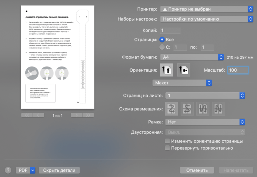Screen dimensions: 257x177
Task: Select the 'Все' pages radio button
Action: coord(162,39)
